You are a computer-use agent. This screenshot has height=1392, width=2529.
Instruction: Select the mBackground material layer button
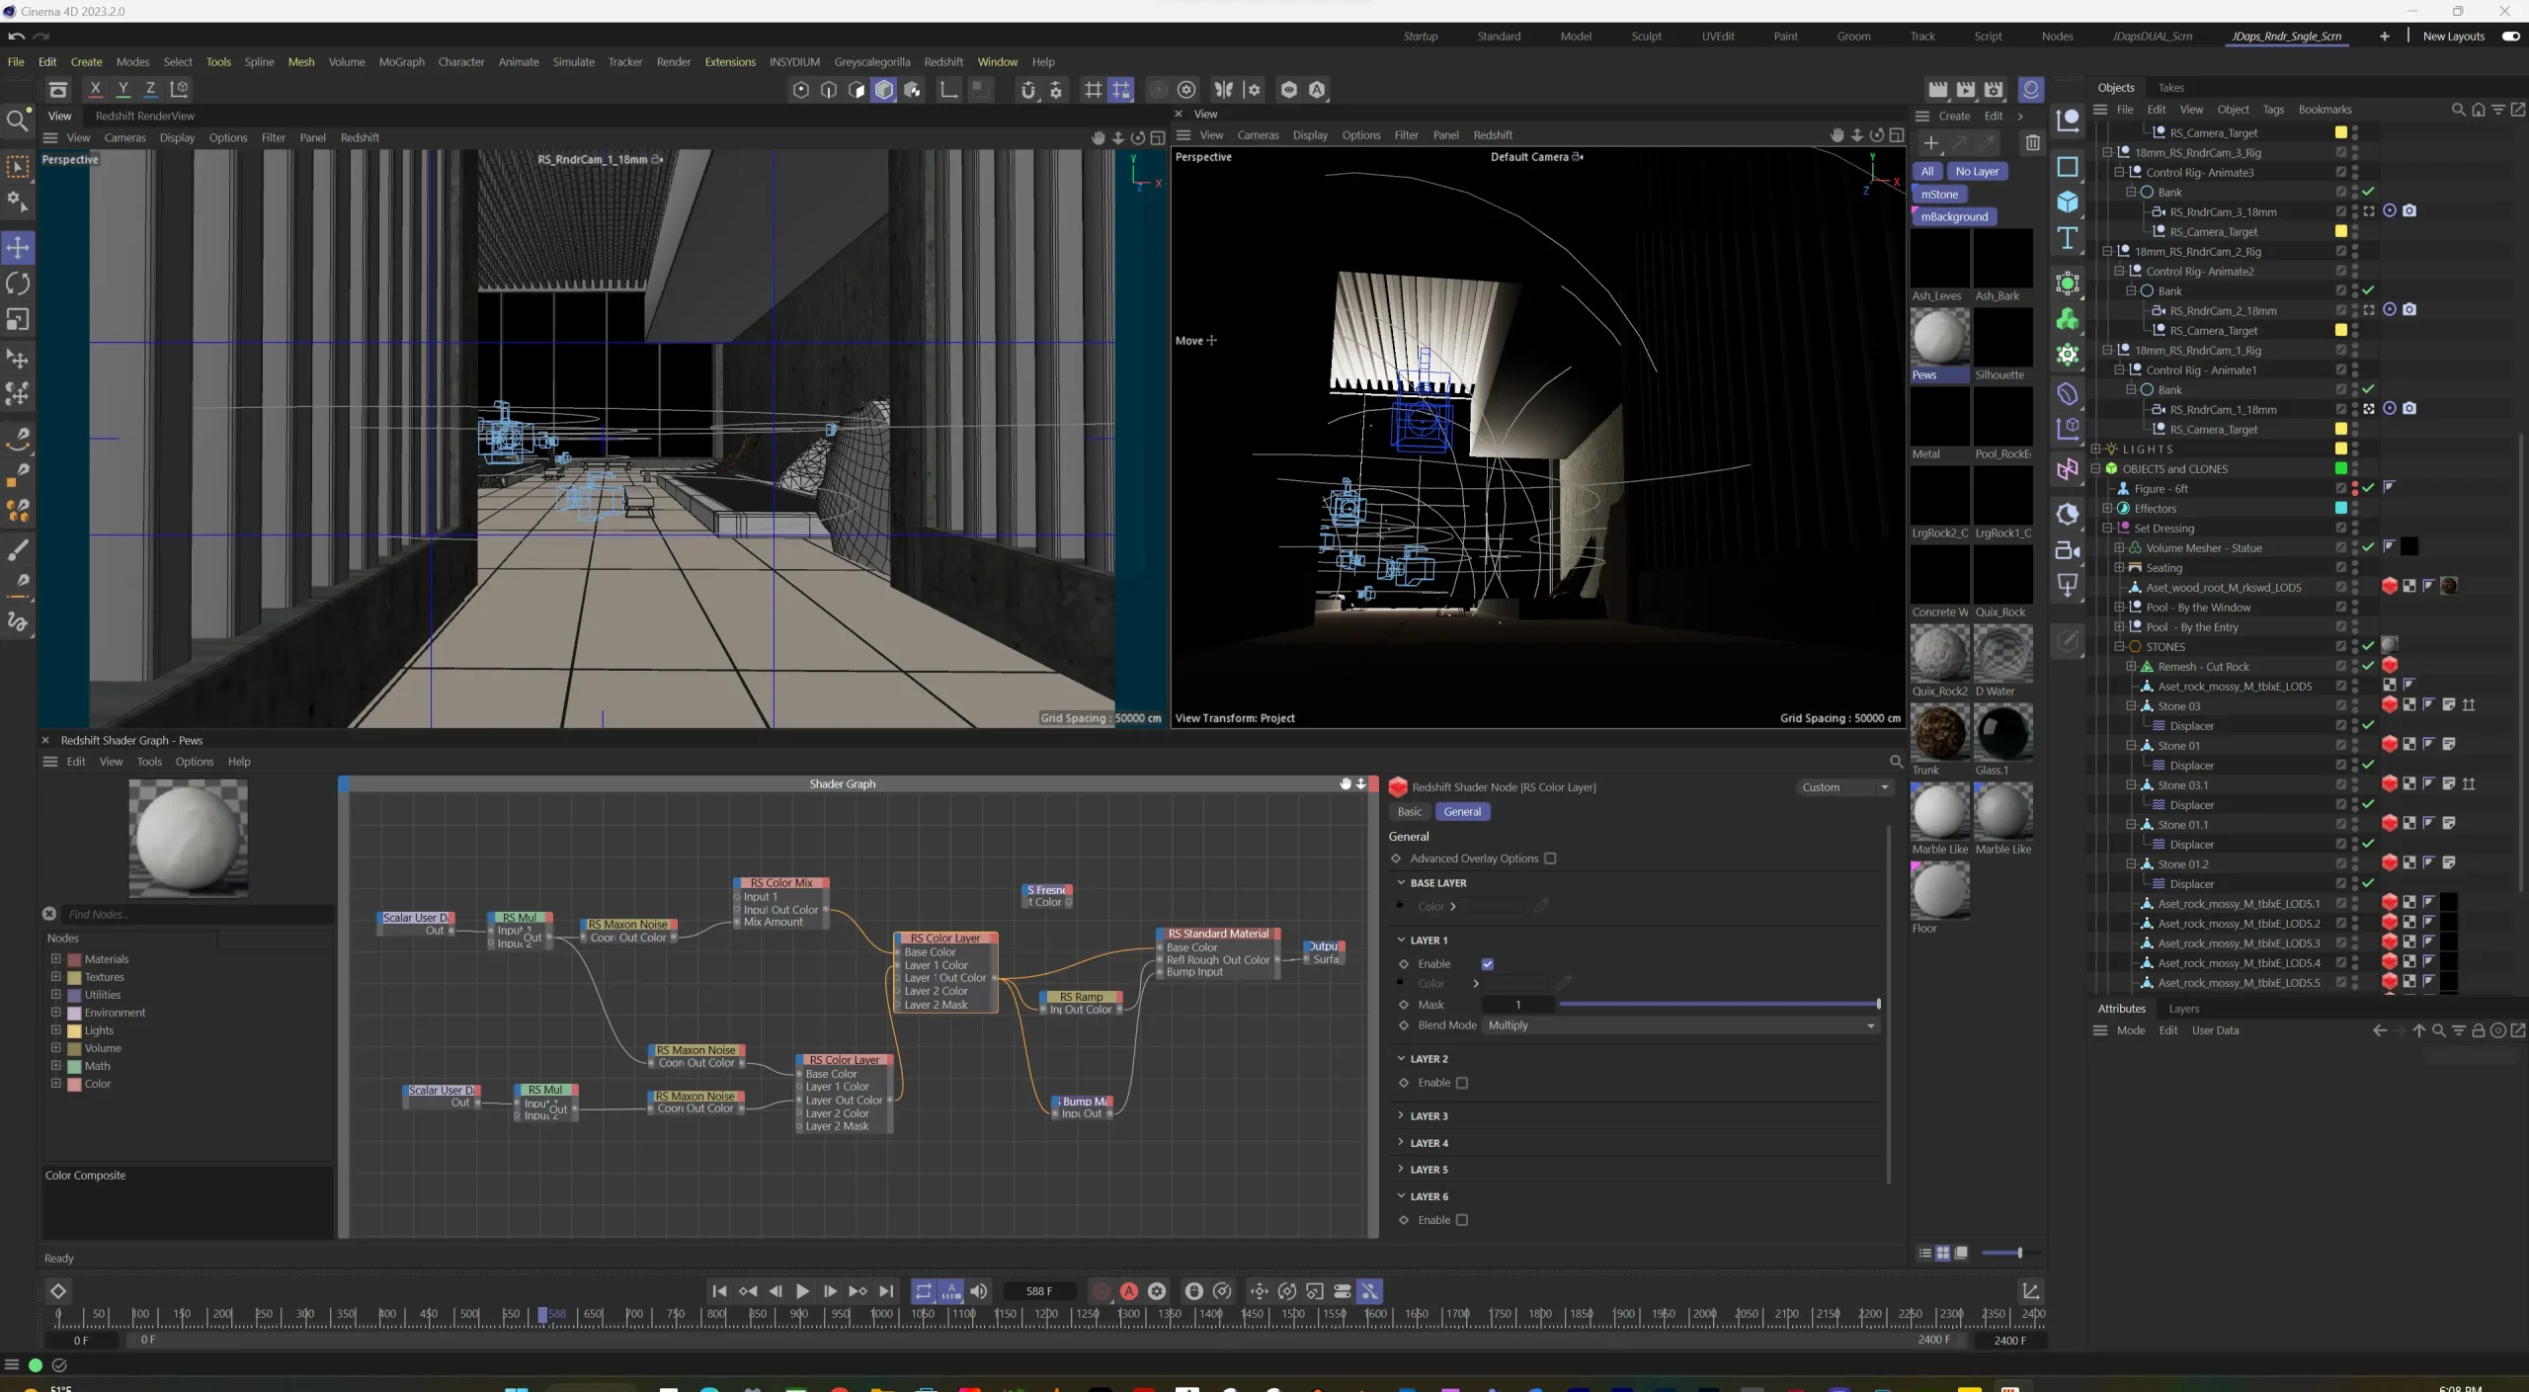(1954, 217)
